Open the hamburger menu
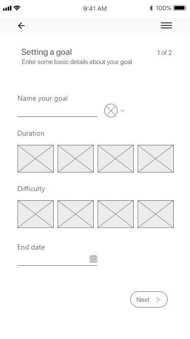The image size is (190, 339). (x=166, y=25)
